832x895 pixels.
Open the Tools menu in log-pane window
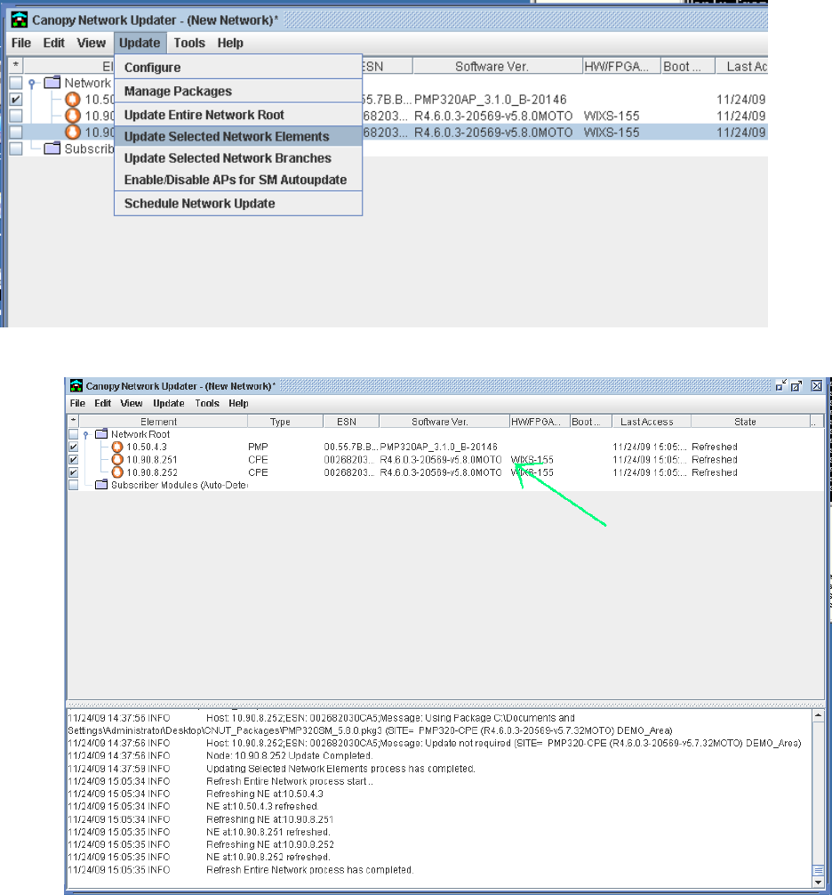pos(207,403)
